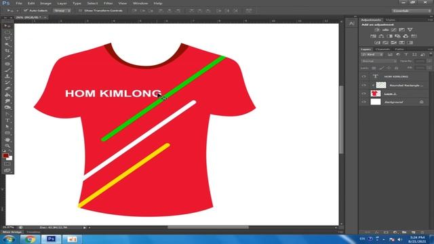434x244 pixels.
Task: Toggle layer filtering switch on/off
Action: click(431, 54)
